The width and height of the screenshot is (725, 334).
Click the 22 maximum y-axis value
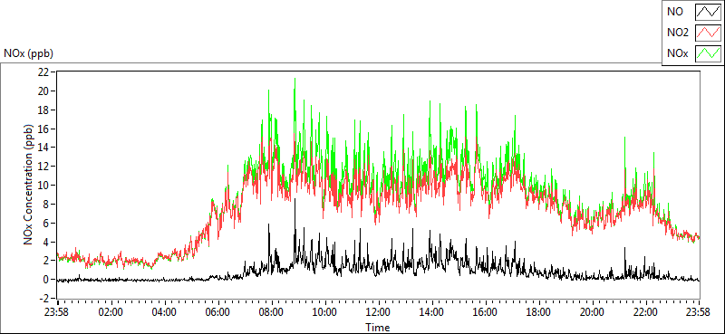click(43, 72)
